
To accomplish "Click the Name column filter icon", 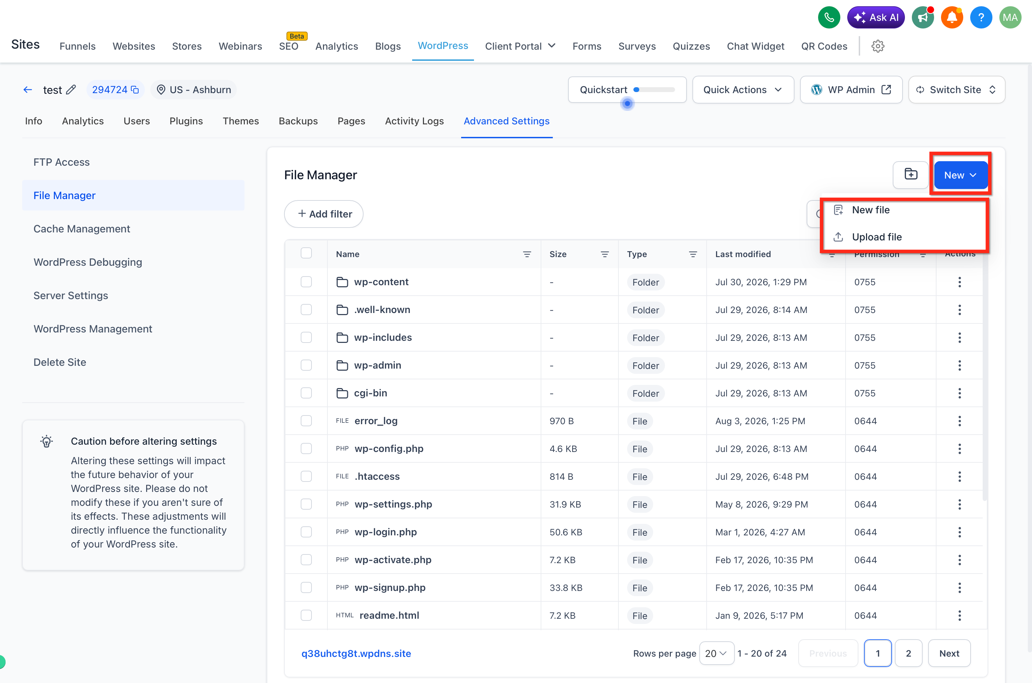I will 527,254.
